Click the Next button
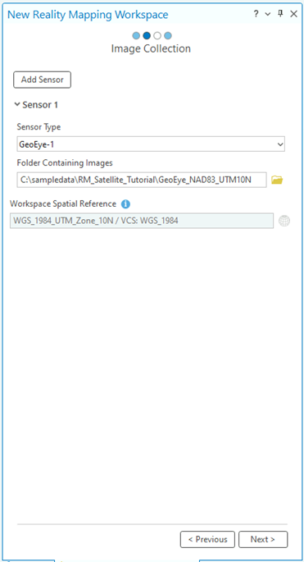Image resolution: width=304 pixels, height=562 pixels. click(x=263, y=539)
